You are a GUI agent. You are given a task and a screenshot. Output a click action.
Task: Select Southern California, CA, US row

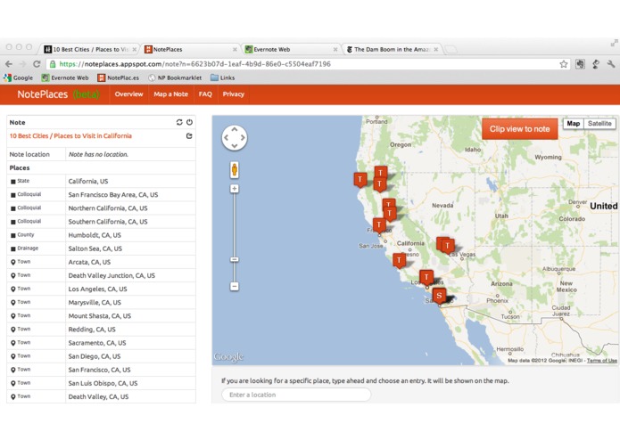pyautogui.click(x=101, y=222)
